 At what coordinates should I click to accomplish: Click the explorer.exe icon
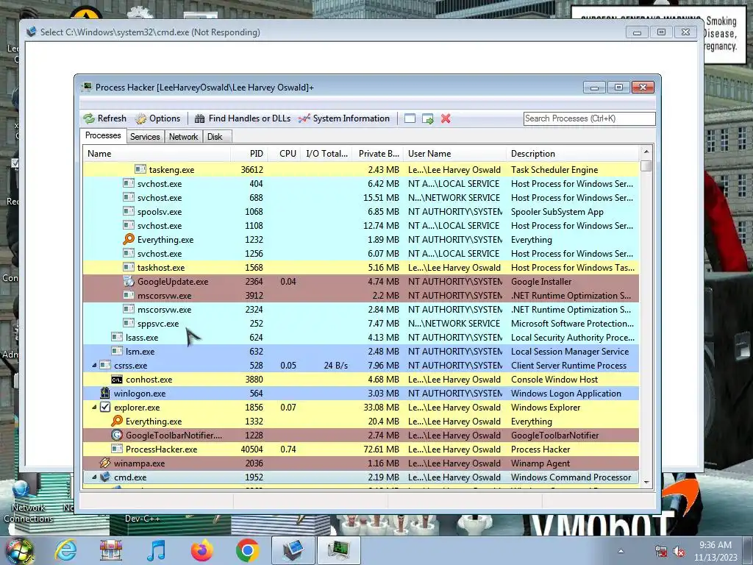coord(105,408)
